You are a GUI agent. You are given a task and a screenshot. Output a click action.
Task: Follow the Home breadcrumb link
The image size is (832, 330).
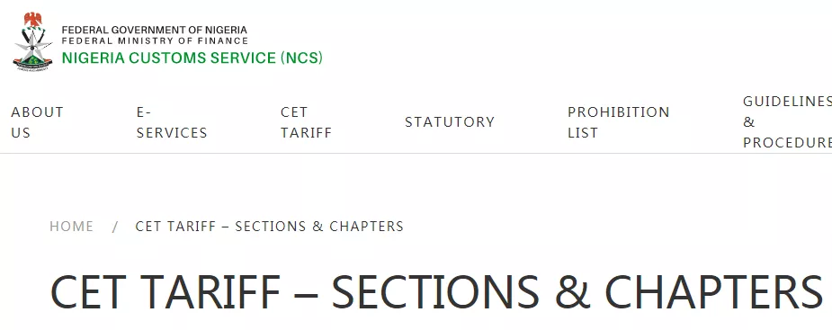click(71, 227)
